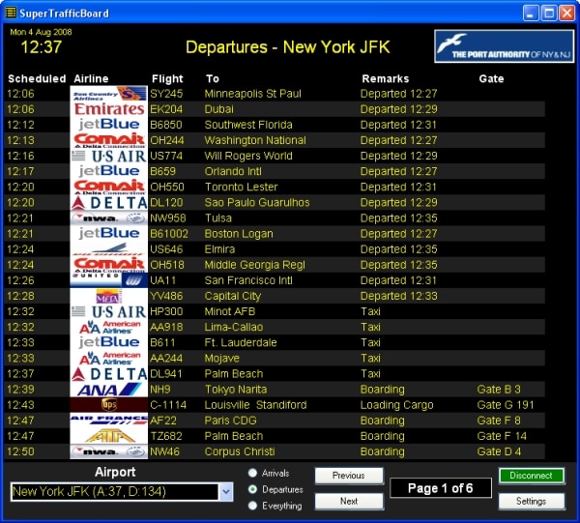The width and height of the screenshot is (580, 523).
Task: Select the Departures radio button
Action: [x=253, y=489]
